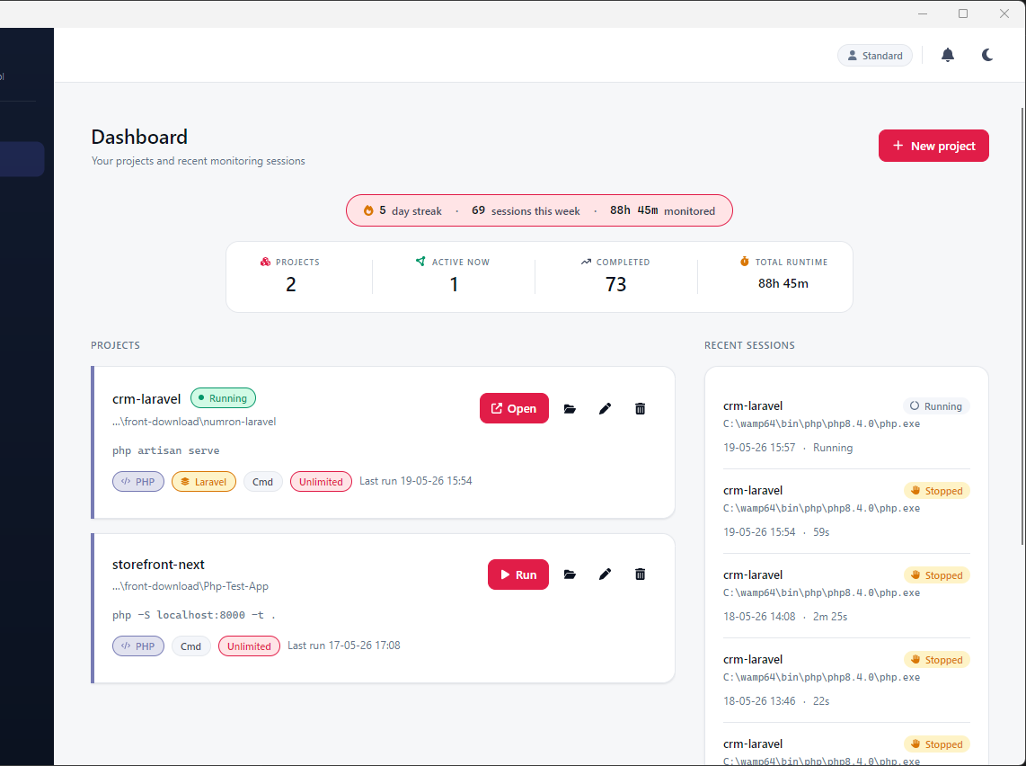
Task: Click the Running spinner badge in Recent Sessions
Action: pos(936,405)
